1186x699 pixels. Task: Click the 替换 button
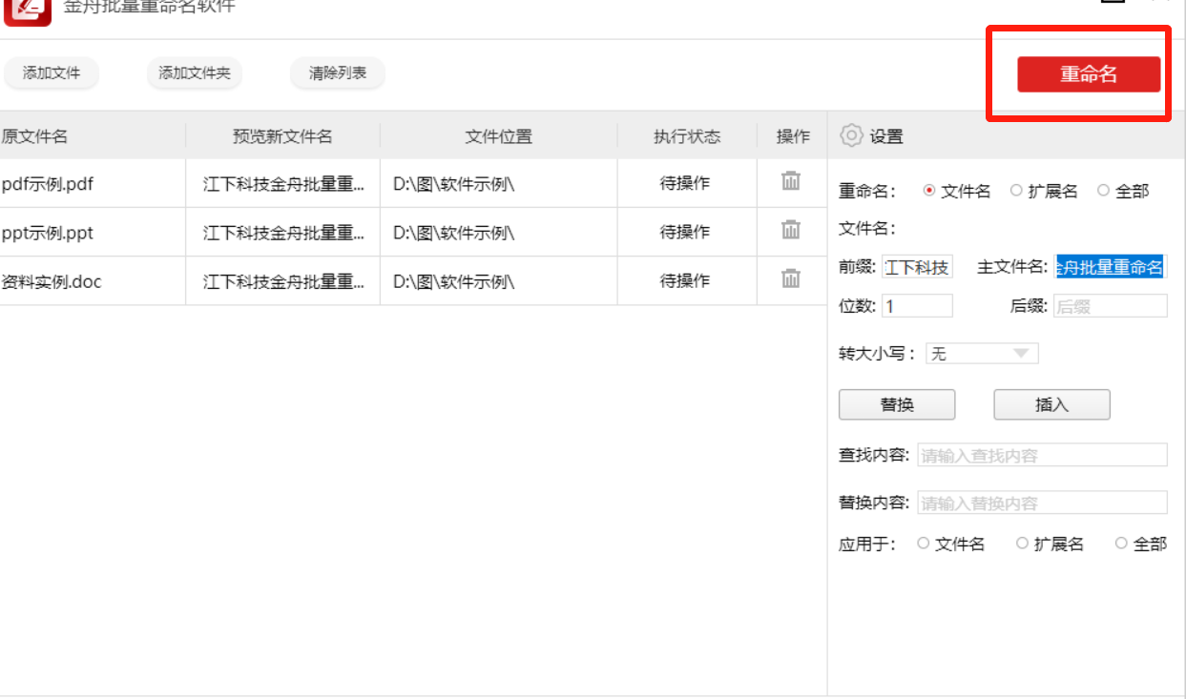click(897, 404)
